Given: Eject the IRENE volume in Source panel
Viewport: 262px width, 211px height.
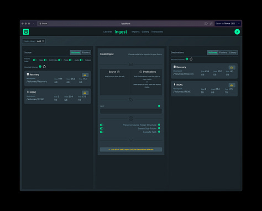Looking at the screenshot, I should point(85,93).
